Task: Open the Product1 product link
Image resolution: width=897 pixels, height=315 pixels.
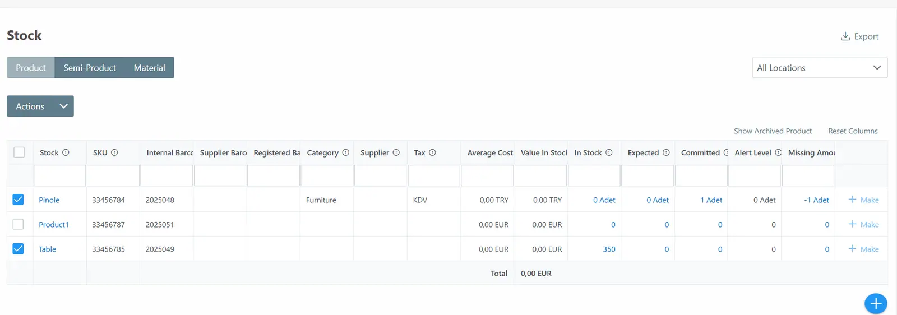Action: (x=54, y=225)
